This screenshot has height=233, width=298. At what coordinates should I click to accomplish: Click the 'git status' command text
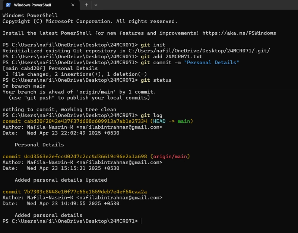156,80
